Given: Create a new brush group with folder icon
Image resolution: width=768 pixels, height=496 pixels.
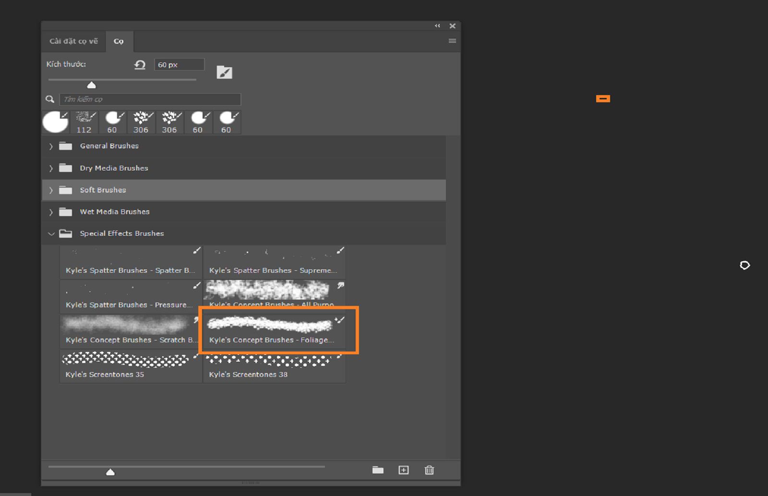Looking at the screenshot, I should pyautogui.click(x=378, y=470).
